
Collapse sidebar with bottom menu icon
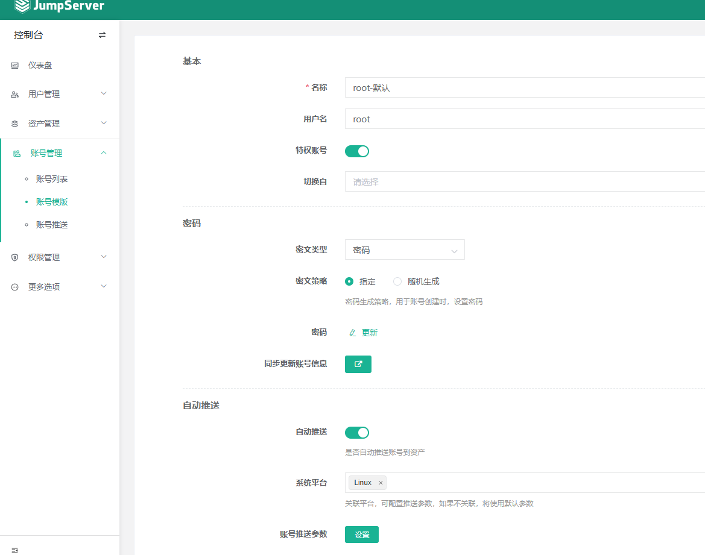15,551
